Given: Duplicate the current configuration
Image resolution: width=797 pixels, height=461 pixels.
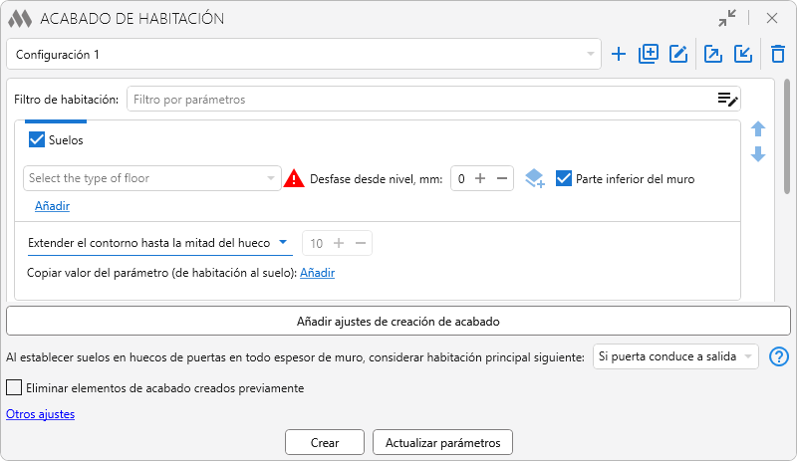Looking at the screenshot, I should (x=649, y=55).
